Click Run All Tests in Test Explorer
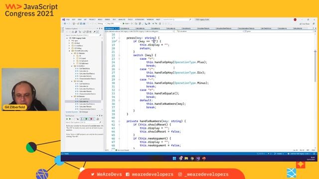This screenshot has width=319, height=179. [x=67, y=119]
